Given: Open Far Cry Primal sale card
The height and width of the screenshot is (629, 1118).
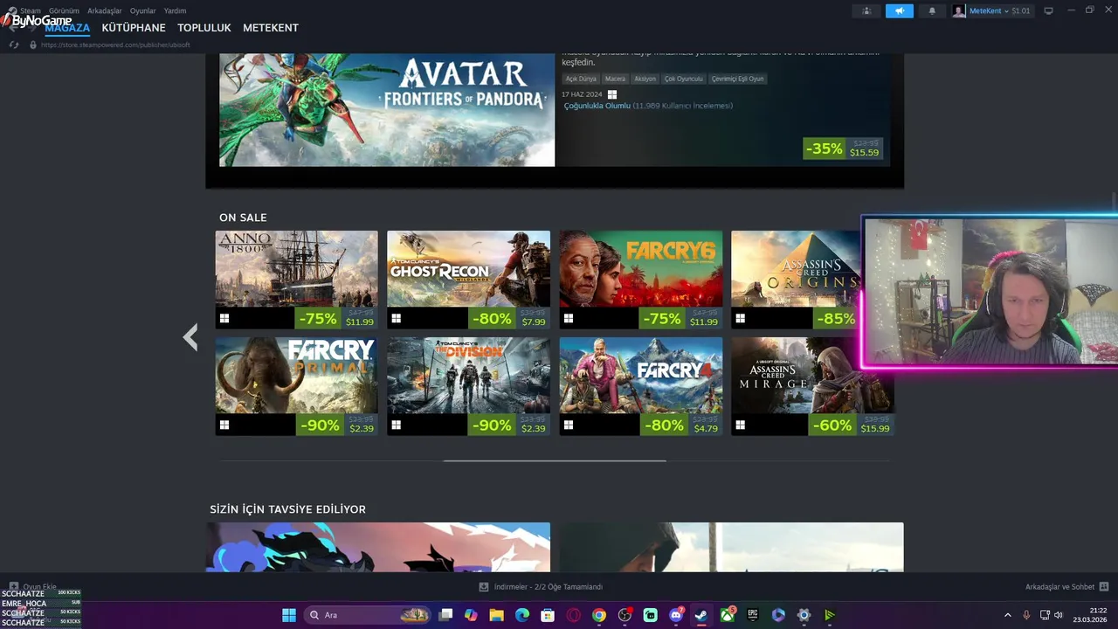Looking at the screenshot, I should [297, 386].
